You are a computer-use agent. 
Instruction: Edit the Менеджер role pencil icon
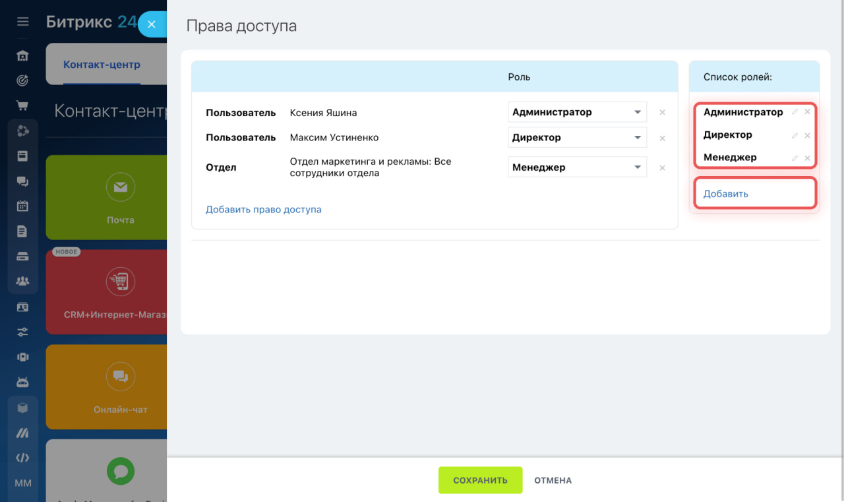[x=795, y=158]
